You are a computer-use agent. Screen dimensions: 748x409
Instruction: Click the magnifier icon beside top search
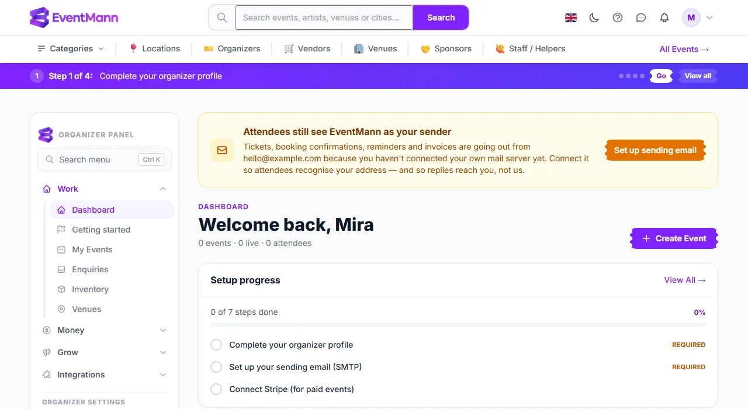click(x=222, y=18)
